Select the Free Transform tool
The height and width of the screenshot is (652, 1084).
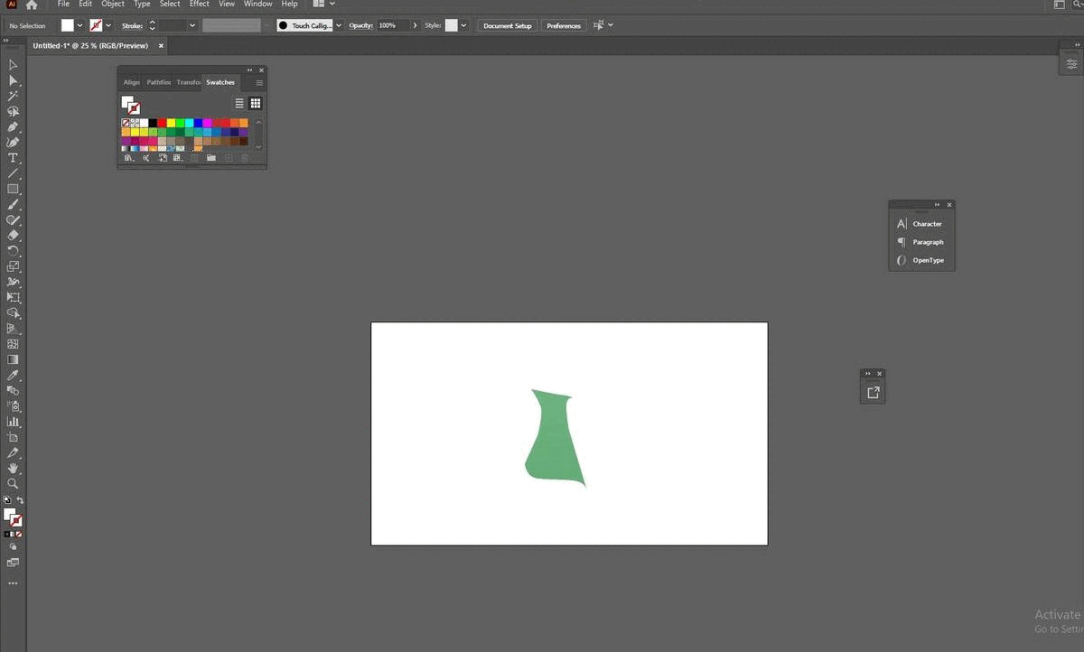pos(13,297)
